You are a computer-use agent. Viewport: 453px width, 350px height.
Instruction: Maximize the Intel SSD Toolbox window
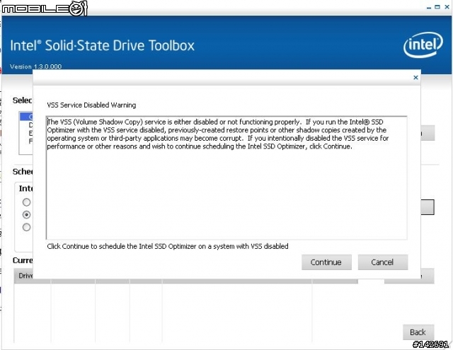pos(437,7)
